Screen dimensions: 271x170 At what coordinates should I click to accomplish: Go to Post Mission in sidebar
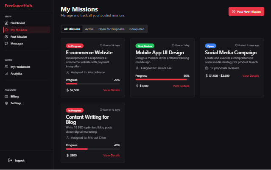click(27, 36)
